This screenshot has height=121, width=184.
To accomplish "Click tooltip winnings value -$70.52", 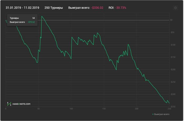I will coord(31,22).
